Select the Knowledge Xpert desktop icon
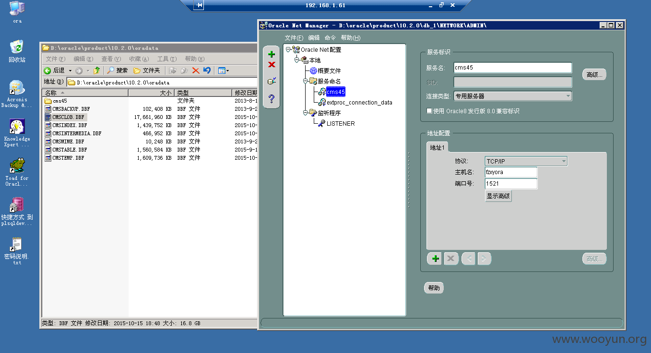This screenshot has height=353, width=651. pos(17,133)
